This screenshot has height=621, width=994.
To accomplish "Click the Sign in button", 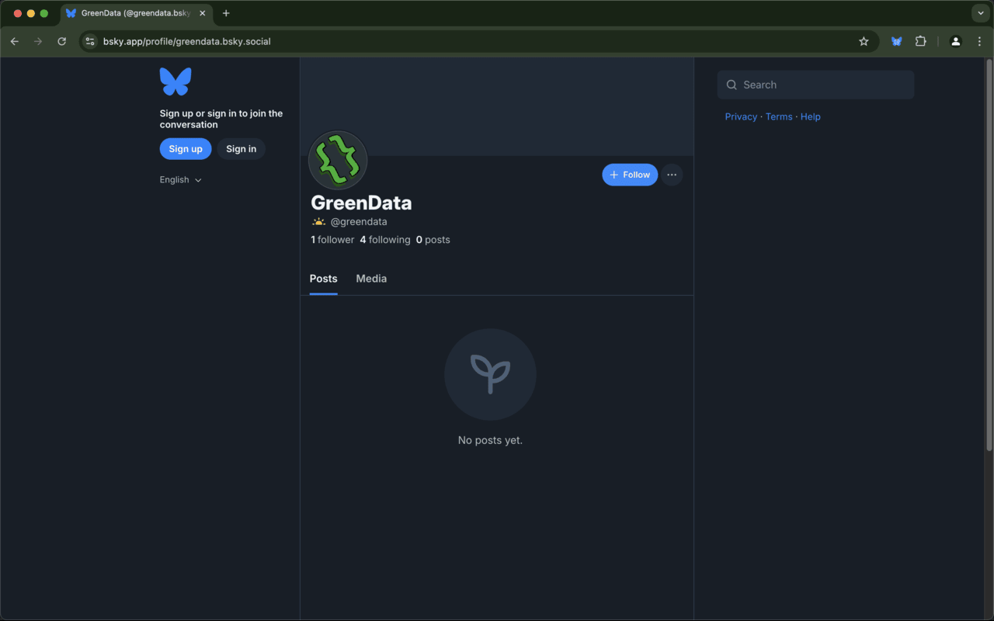I will coord(241,149).
